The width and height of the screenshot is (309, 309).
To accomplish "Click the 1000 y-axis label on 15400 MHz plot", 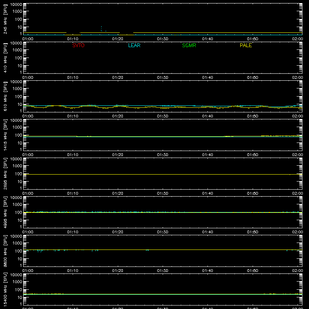I will click(17, 282).
